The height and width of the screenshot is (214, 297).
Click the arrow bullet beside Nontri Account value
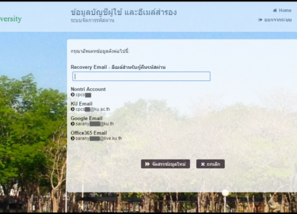[x=73, y=95]
